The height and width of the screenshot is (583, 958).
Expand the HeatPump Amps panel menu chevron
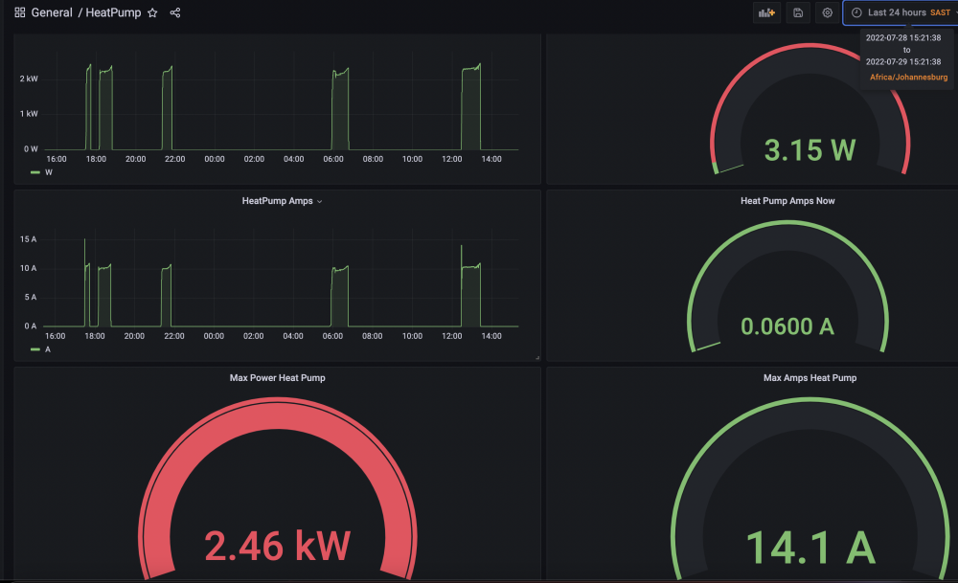320,201
